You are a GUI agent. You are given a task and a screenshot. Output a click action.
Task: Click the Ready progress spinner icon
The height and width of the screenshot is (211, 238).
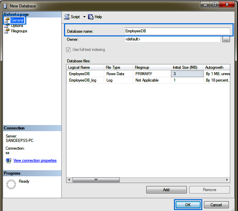(11, 184)
